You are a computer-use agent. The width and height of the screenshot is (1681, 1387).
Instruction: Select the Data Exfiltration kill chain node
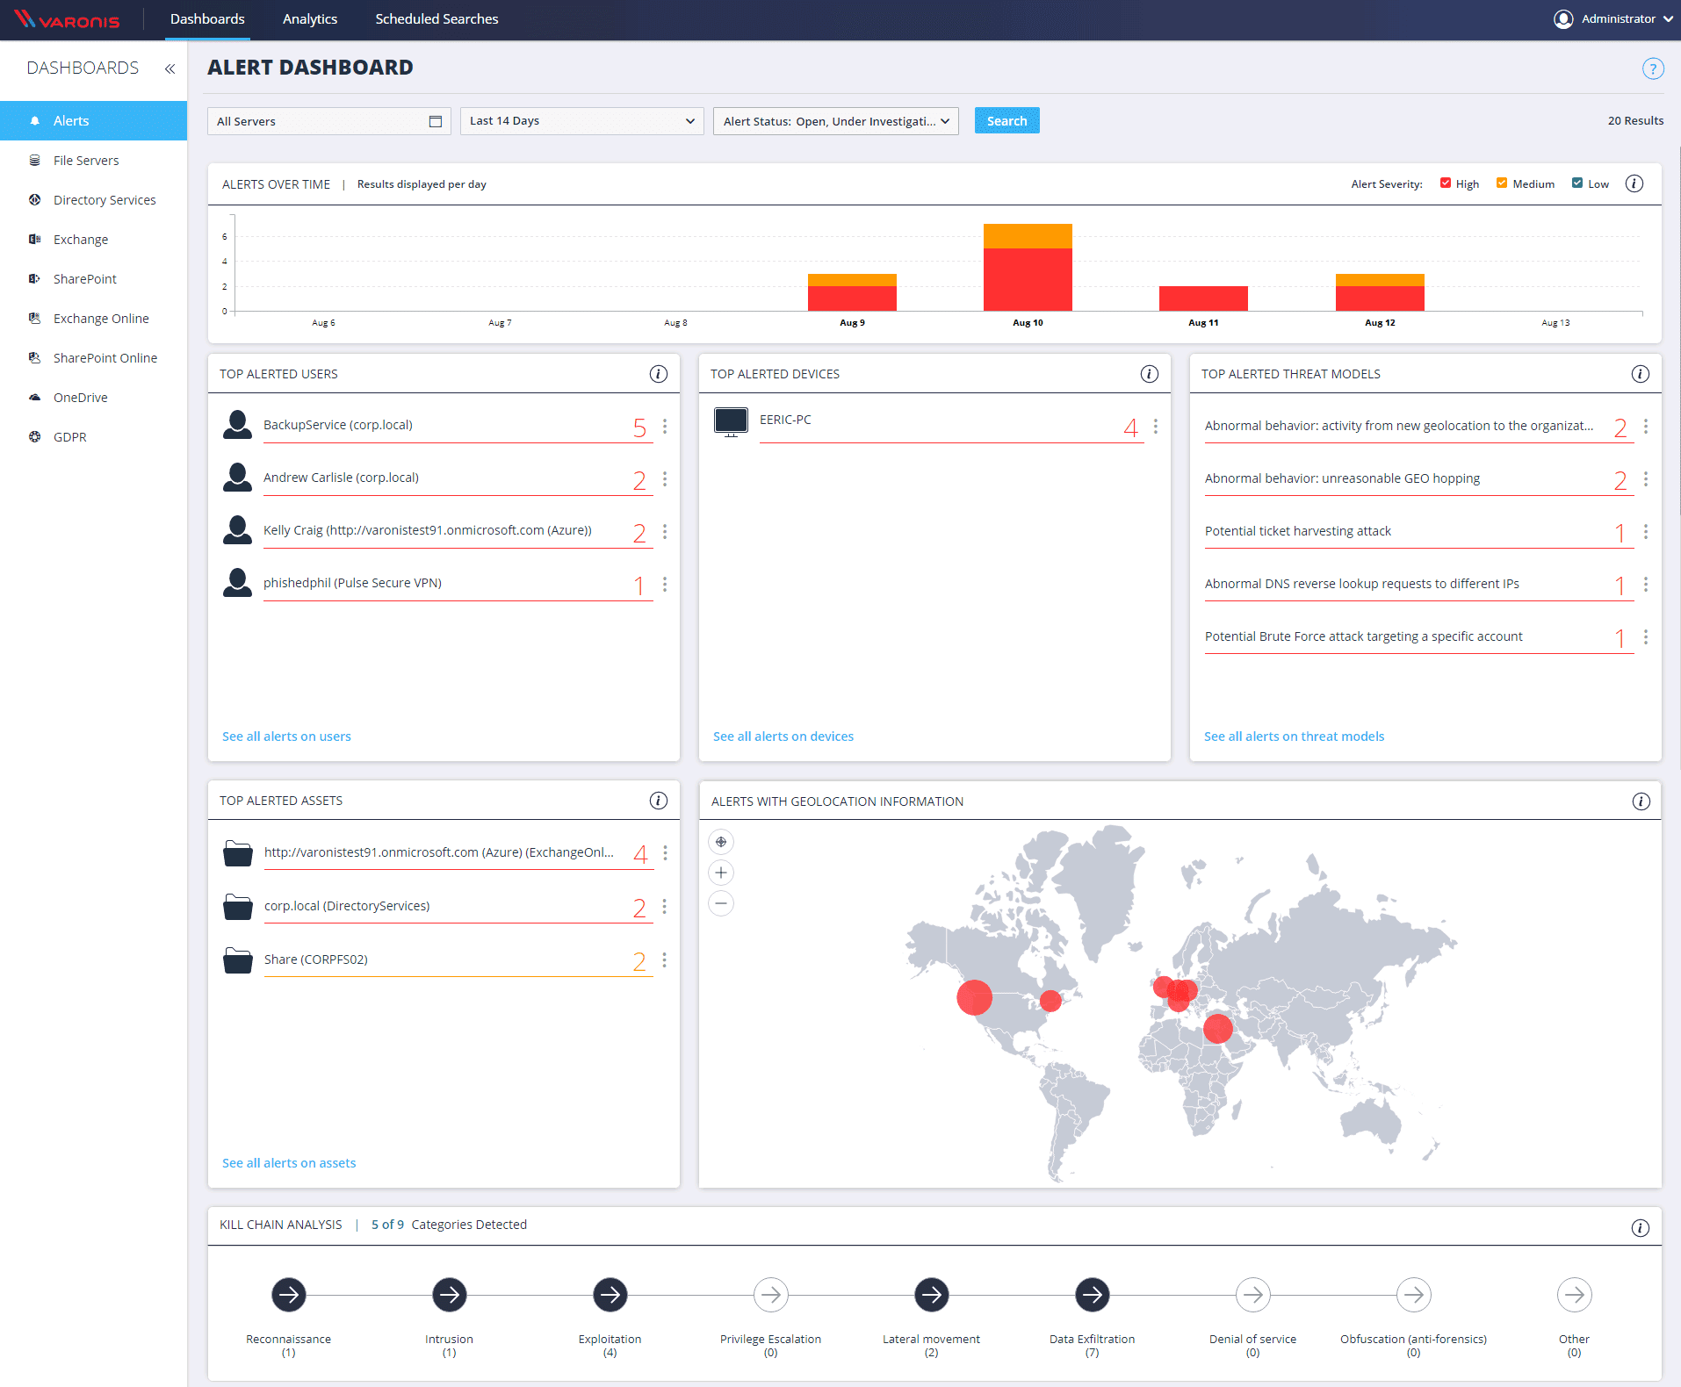pyautogui.click(x=1092, y=1295)
